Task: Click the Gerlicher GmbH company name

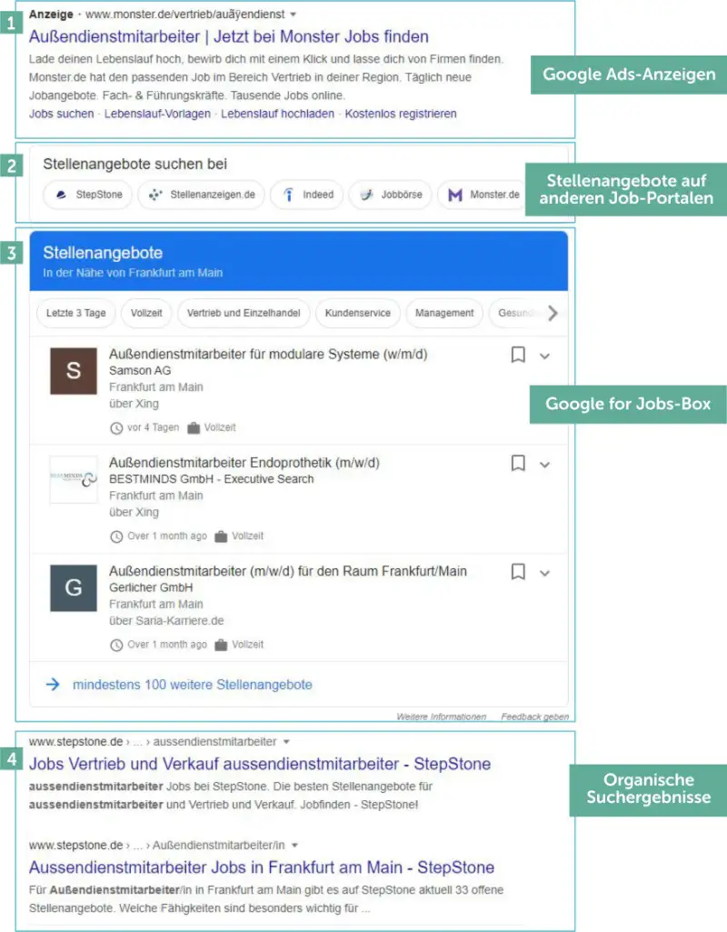Action: (151, 587)
